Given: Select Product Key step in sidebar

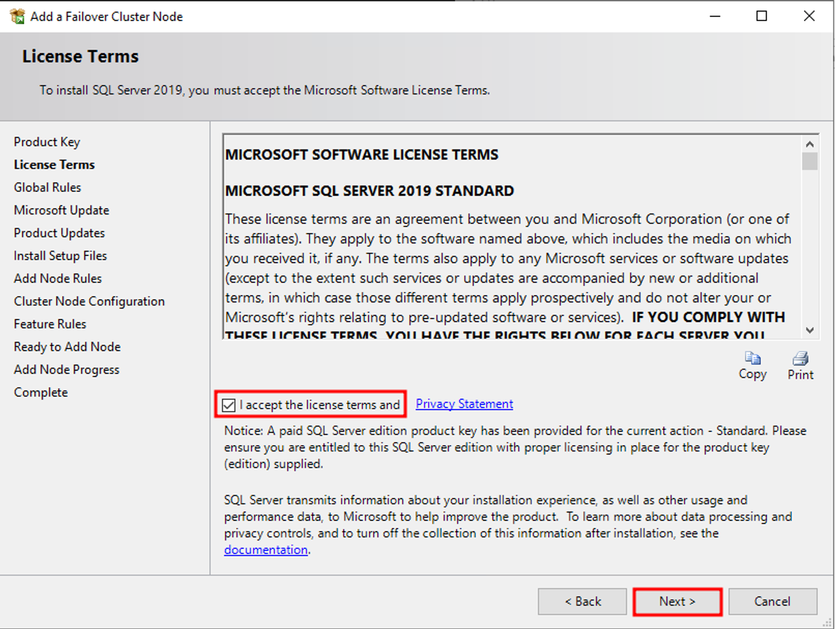Looking at the screenshot, I should click(47, 142).
